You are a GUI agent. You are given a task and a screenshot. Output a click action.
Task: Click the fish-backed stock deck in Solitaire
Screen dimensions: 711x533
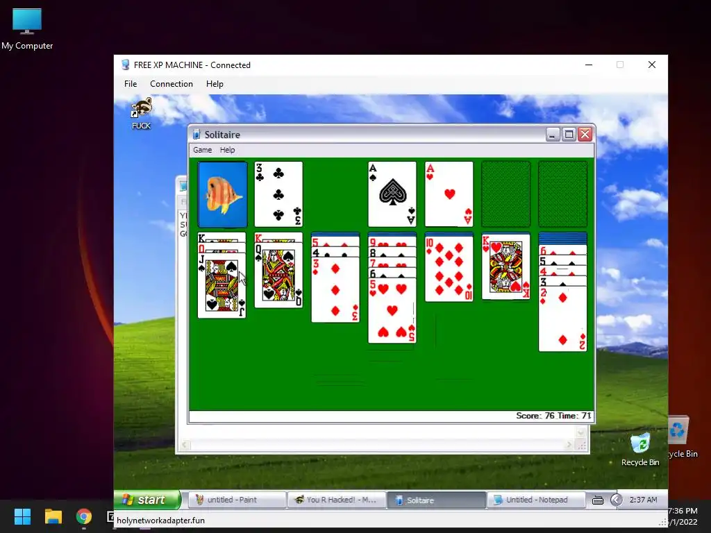click(223, 194)
